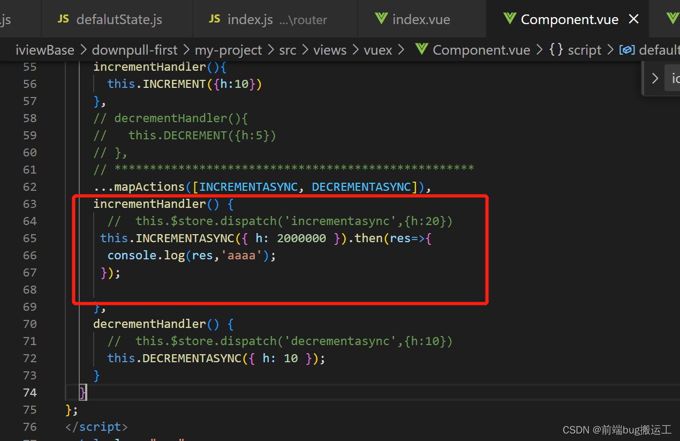Image resolution: width=680 pixels, height=441 pixels.
Task: Click INCREMENTASYNC inside mapActions array
Action: click(x=248, y=187)
